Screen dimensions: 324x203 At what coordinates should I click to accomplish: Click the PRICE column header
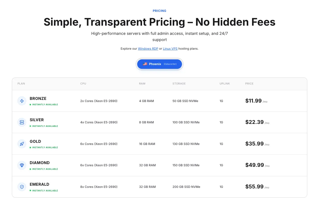pos(249,84)
